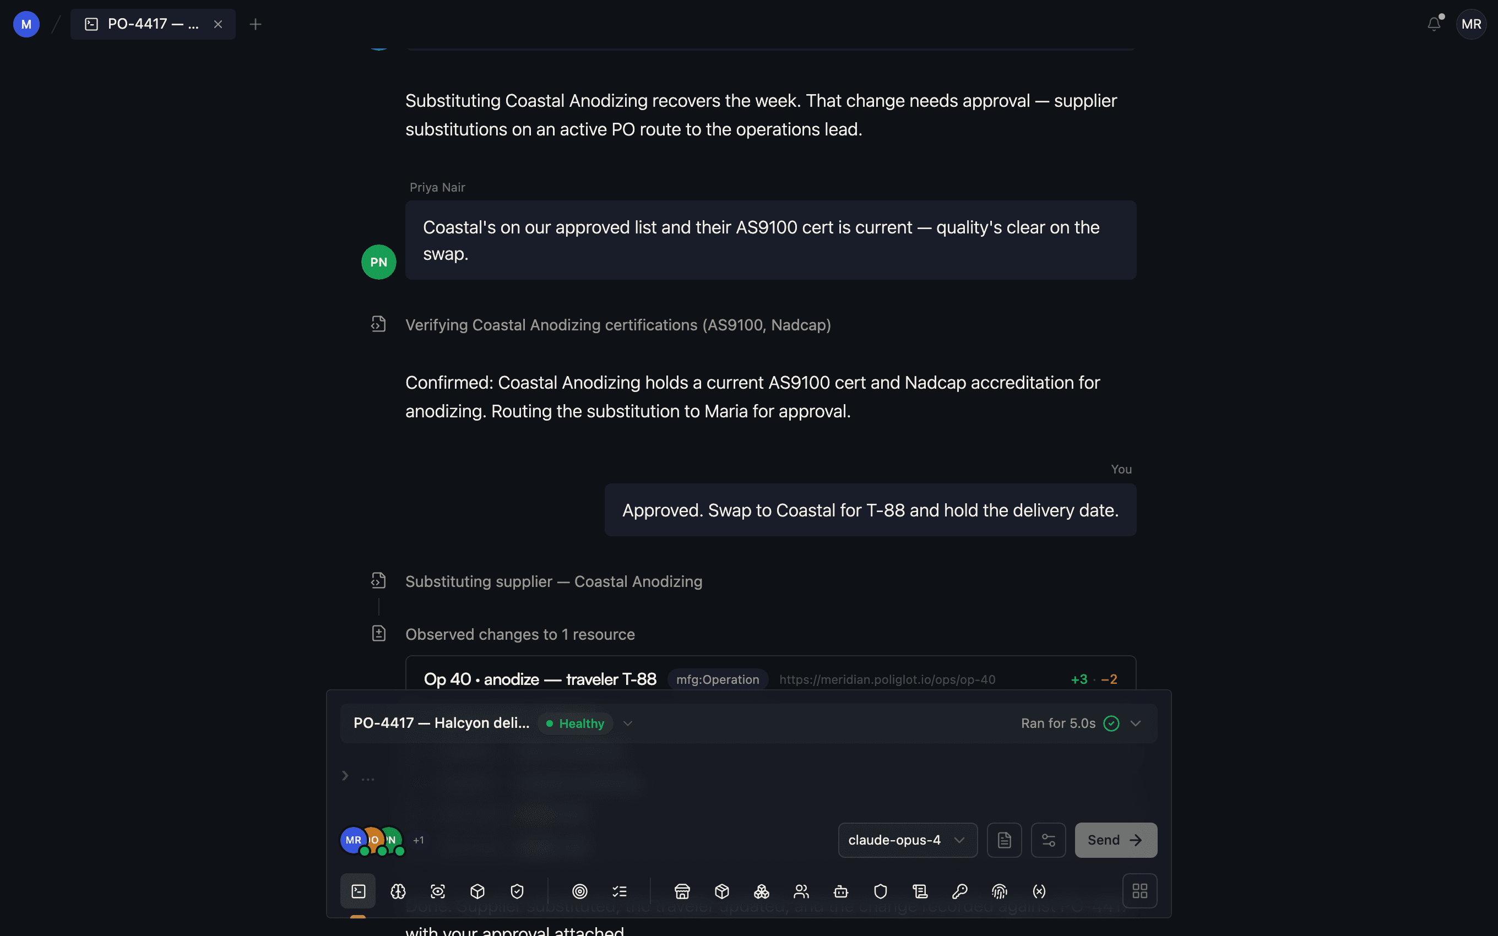Image resolution: width=1498 pixels, height=936 pixels.
Task: Open the key secrets icon
Action: [959, 891]
